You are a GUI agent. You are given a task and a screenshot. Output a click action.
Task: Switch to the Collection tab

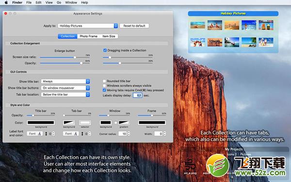tap(68, 36)
